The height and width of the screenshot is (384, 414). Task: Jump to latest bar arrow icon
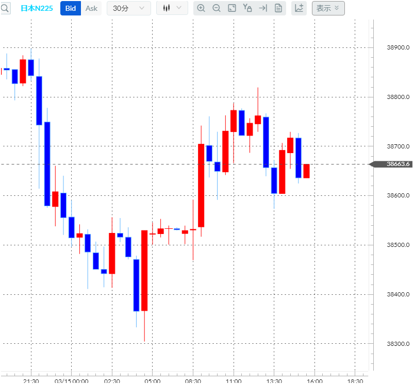(x=263, y=8)
